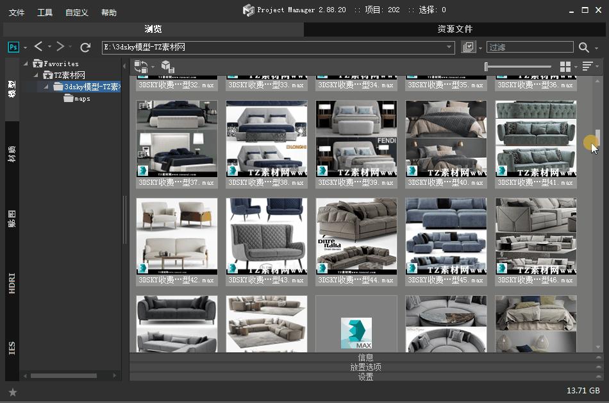
Task: Open the IES category in the sidebar
Action: coord(11,348)
